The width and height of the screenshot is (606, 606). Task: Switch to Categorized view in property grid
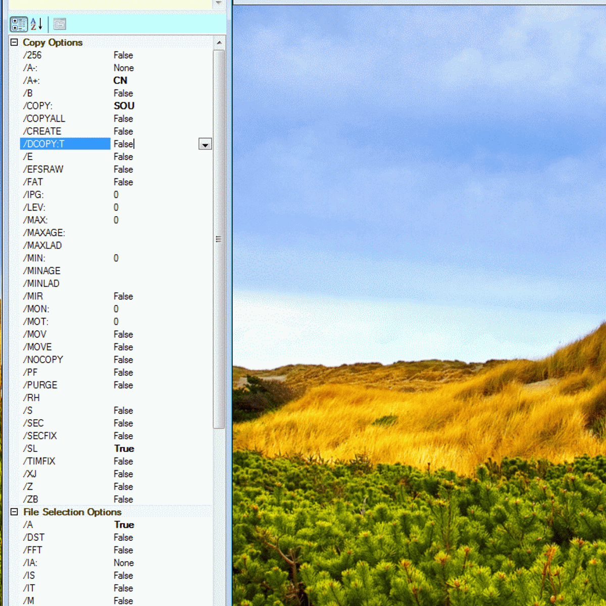click(x=19, y=24)
